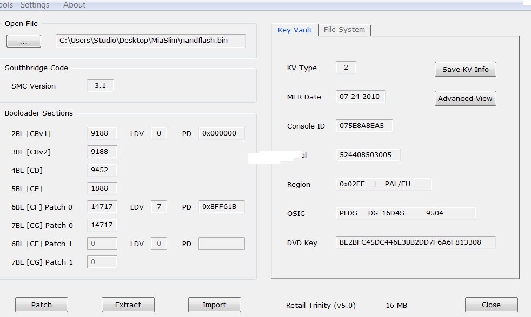Select the MFR Date field
Image resolution: width=531 pixels, height=317 pixels.
point(360,97)
